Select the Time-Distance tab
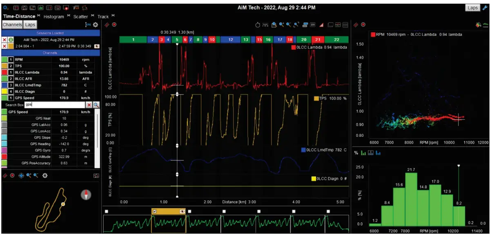Screen dimensions: 492x237 (x=19, y=16)
